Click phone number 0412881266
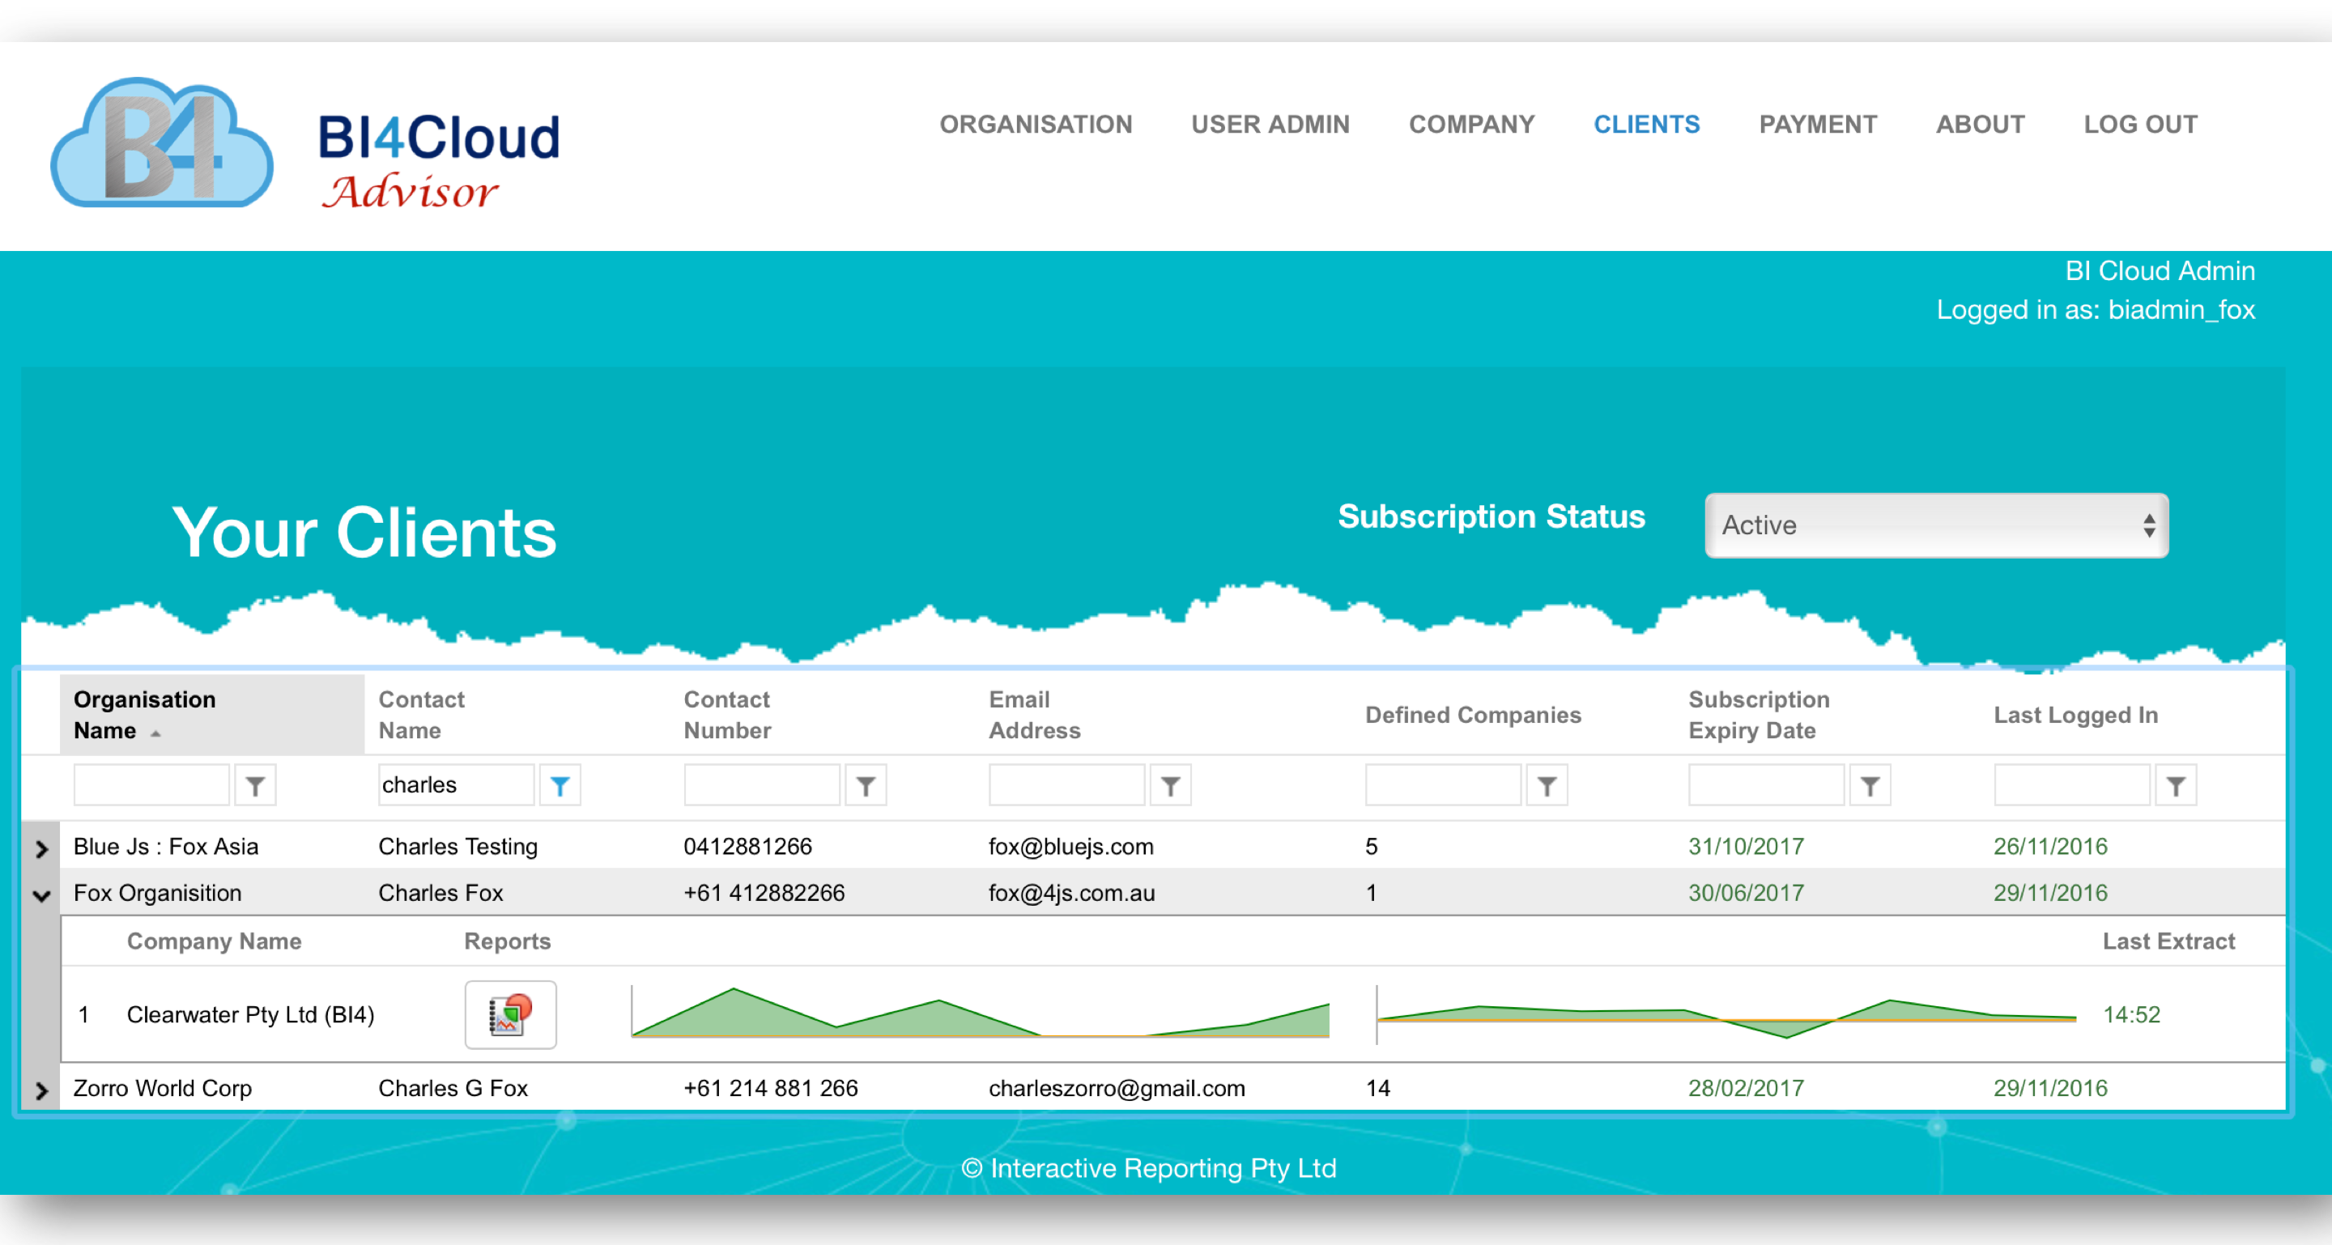 747,847
